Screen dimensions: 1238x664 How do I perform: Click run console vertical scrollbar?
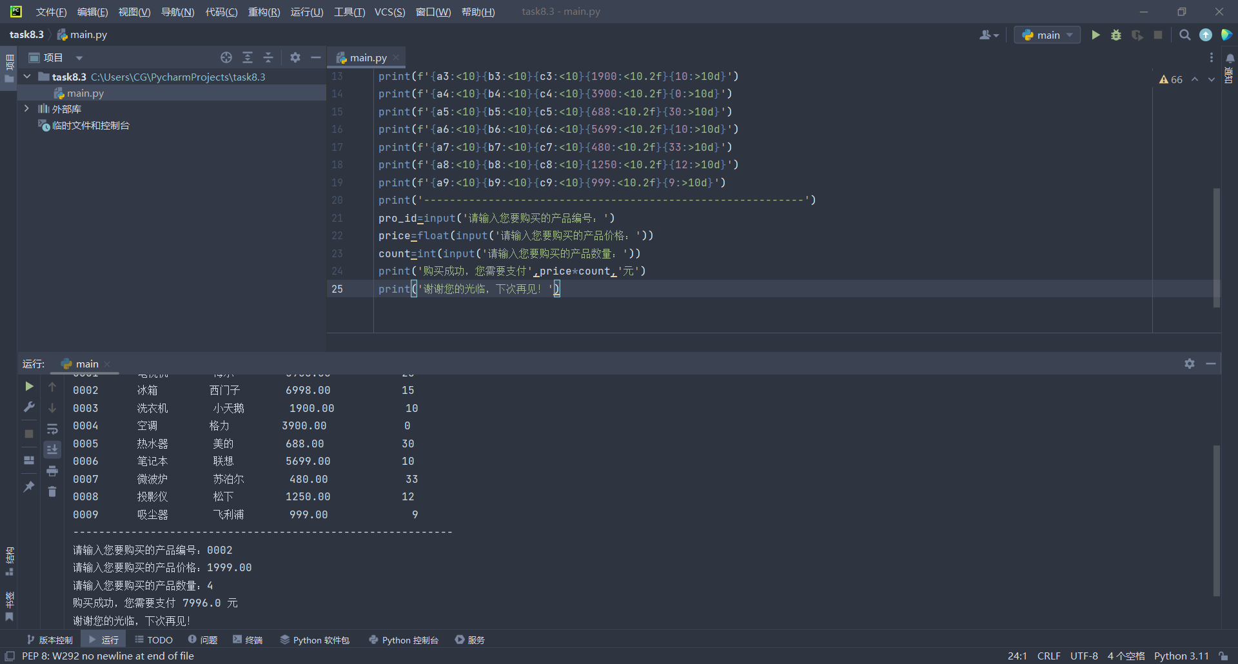coord(1217,521)
